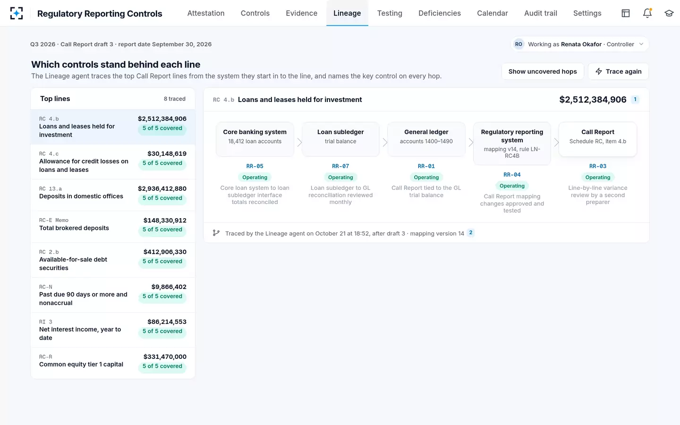This screenshot has height=425, width=680.
Task: Select Total brokered deposits line
Action: click(113, 227)
